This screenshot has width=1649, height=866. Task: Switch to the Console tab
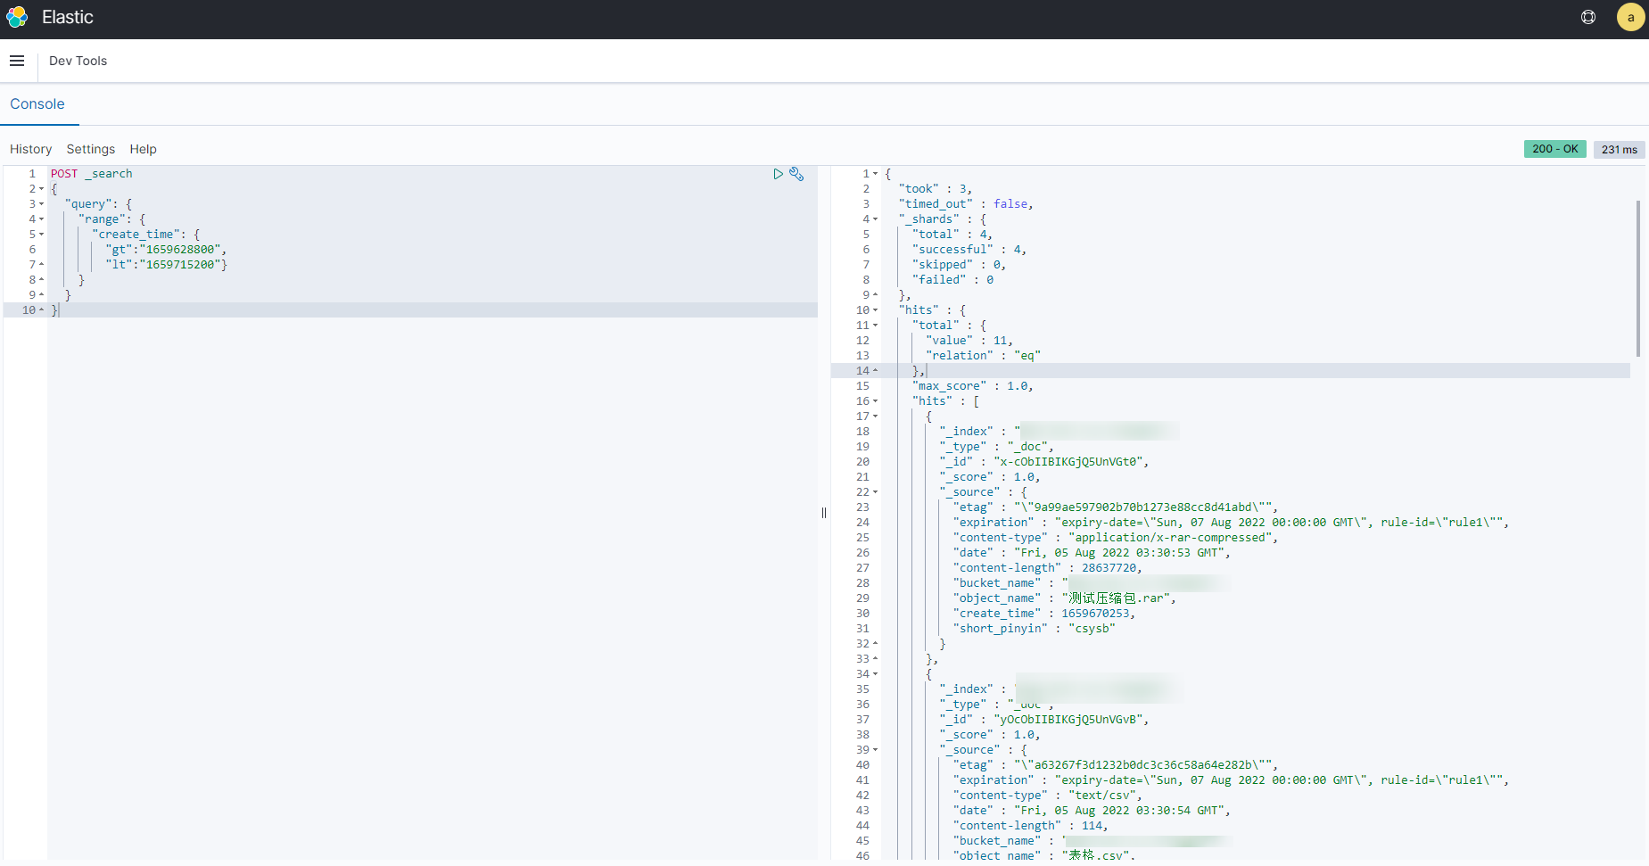pyautogui.click(x=37, y=104)
